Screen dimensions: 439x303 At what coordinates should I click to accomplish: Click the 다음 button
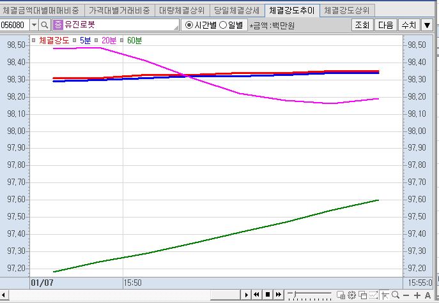pos(385,25)
